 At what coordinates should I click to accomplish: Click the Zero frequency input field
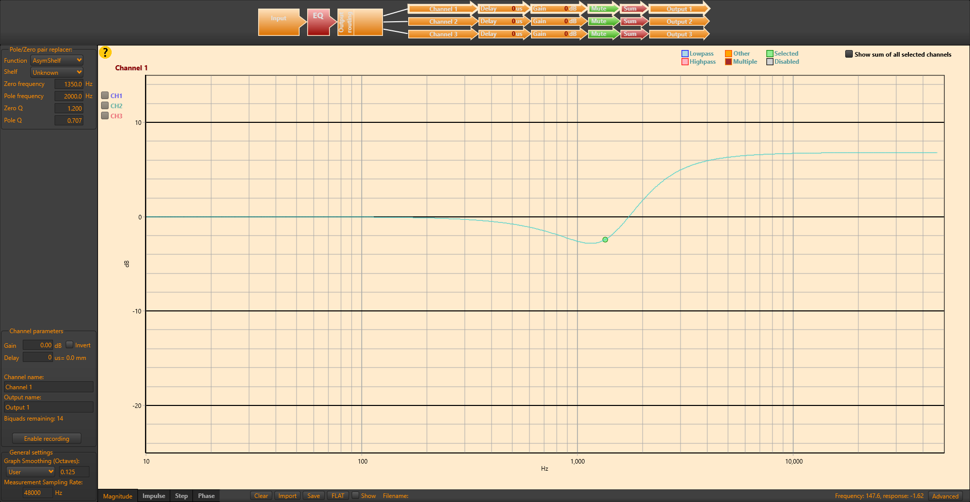coord(69,84)
